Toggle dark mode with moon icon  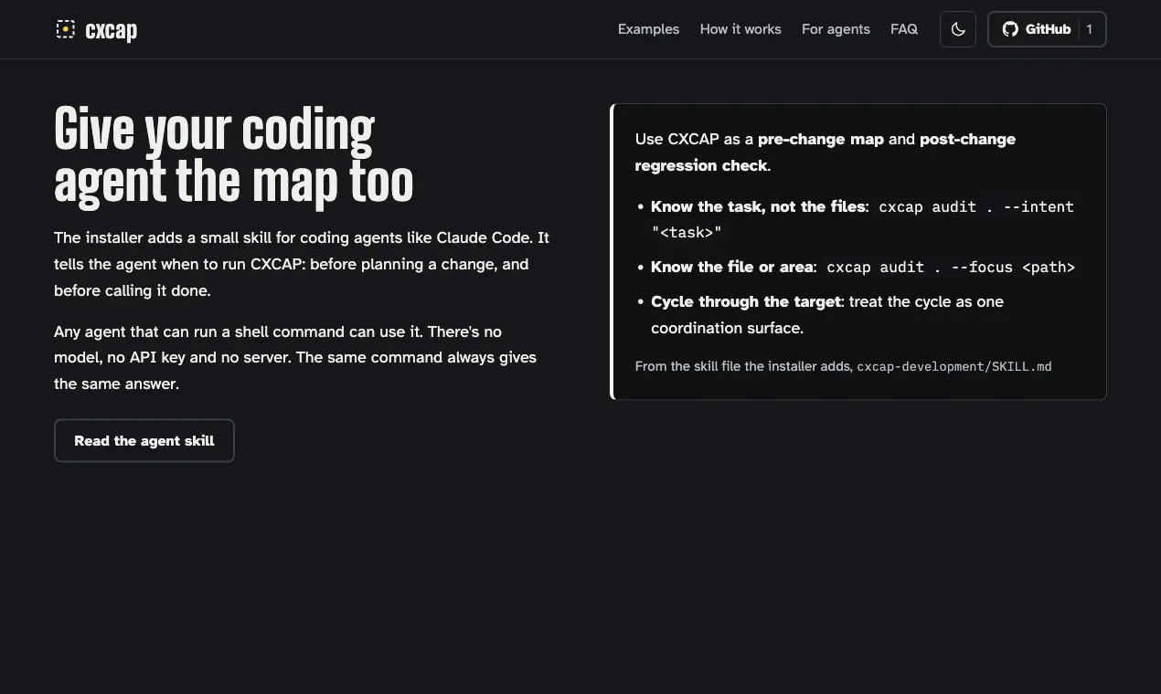coord(958,29)
